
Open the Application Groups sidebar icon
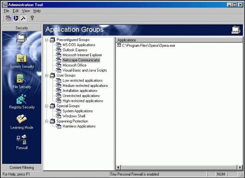(21, 38)
